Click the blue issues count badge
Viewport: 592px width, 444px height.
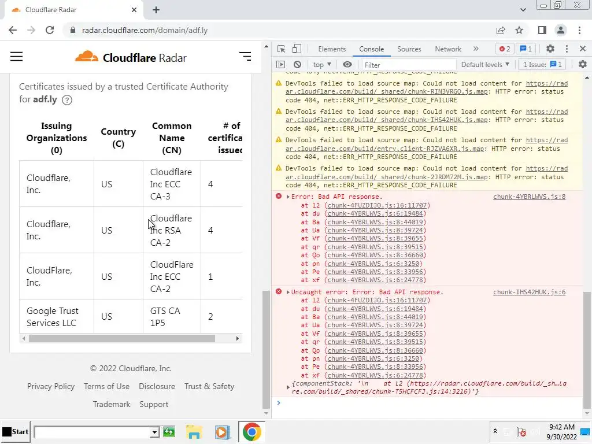[x=526, y=49]
